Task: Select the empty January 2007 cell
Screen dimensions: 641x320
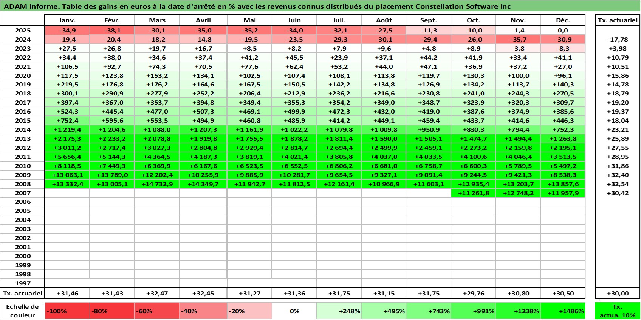Action: tap(67, 193)
